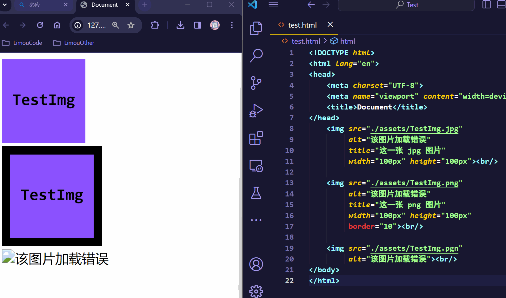Bookmark this page with the star
Image resolution: width=506 pixels, height=298 pixels.
tap(131, 25)
